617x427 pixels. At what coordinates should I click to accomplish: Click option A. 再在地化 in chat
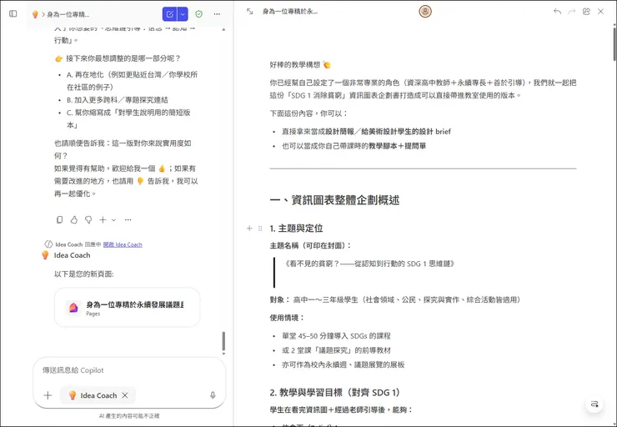(133, 81)
